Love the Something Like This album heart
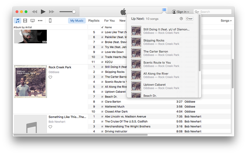This screenshot has width=247, height=154. [x=50, y=127]
